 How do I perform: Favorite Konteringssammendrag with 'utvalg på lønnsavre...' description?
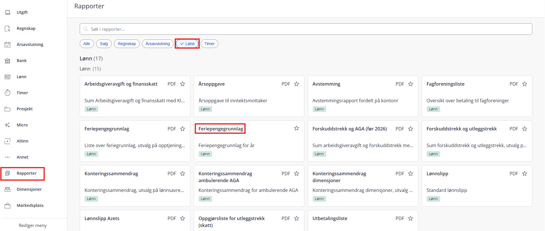point(183,174)
